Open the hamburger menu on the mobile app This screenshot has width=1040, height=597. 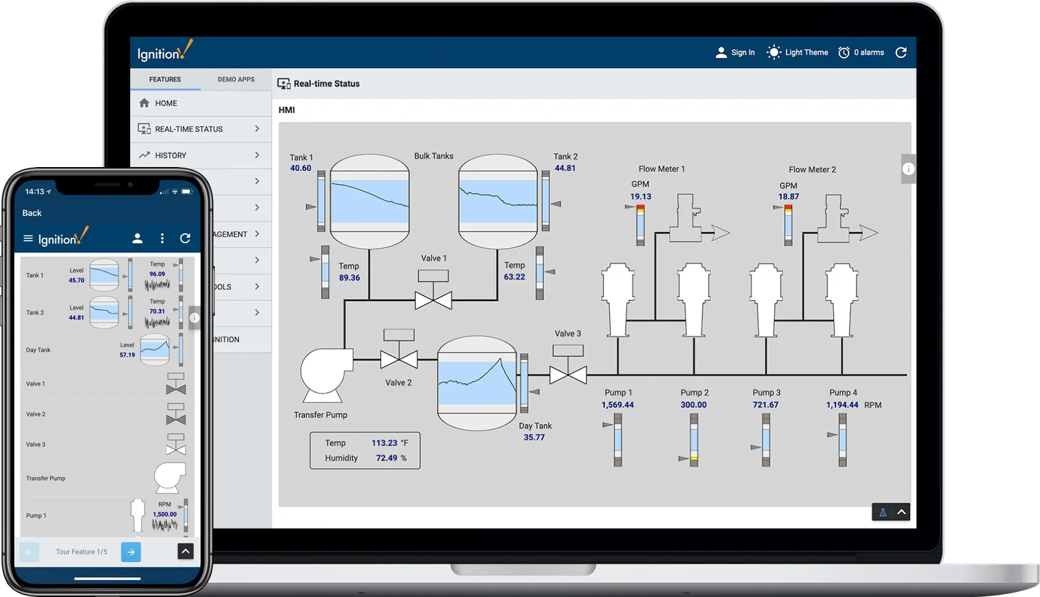28,238
